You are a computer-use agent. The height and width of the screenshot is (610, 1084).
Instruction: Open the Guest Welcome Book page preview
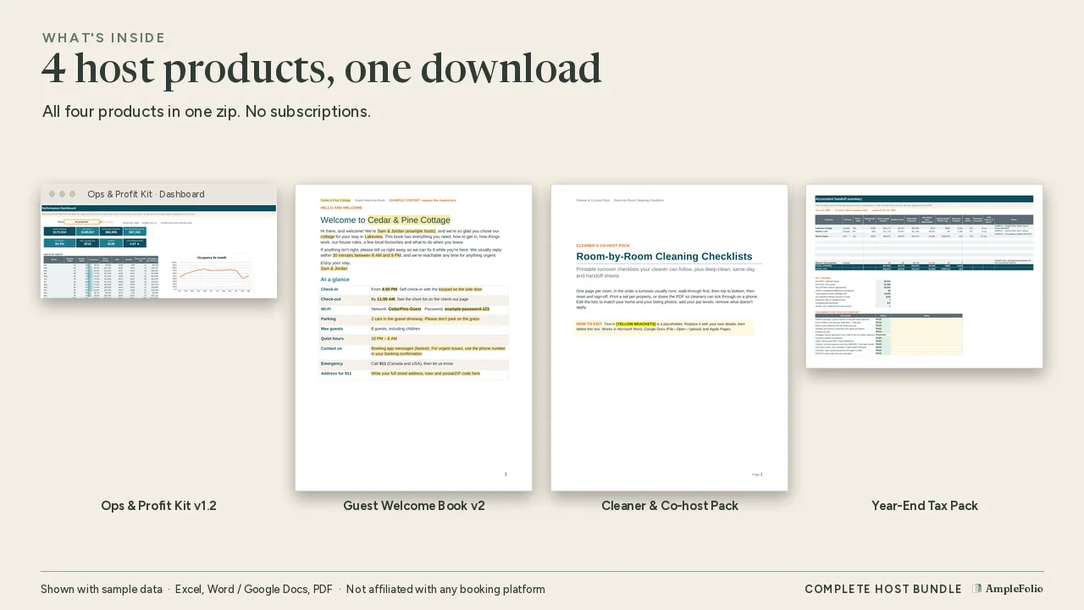pyautogui.click(x=413, y=337)
